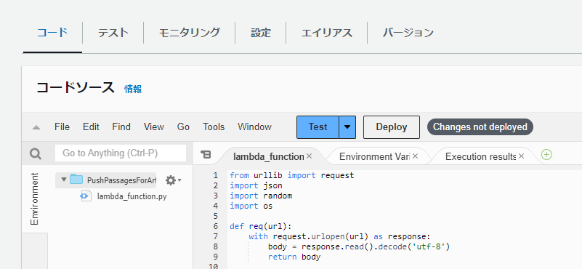Select the PushPassagesForArt folder name in tree
This screenshot has width=582, height=269.
(x=121, y=180)
